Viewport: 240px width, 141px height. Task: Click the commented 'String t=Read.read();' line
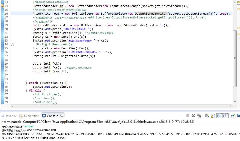click(55, 44)
